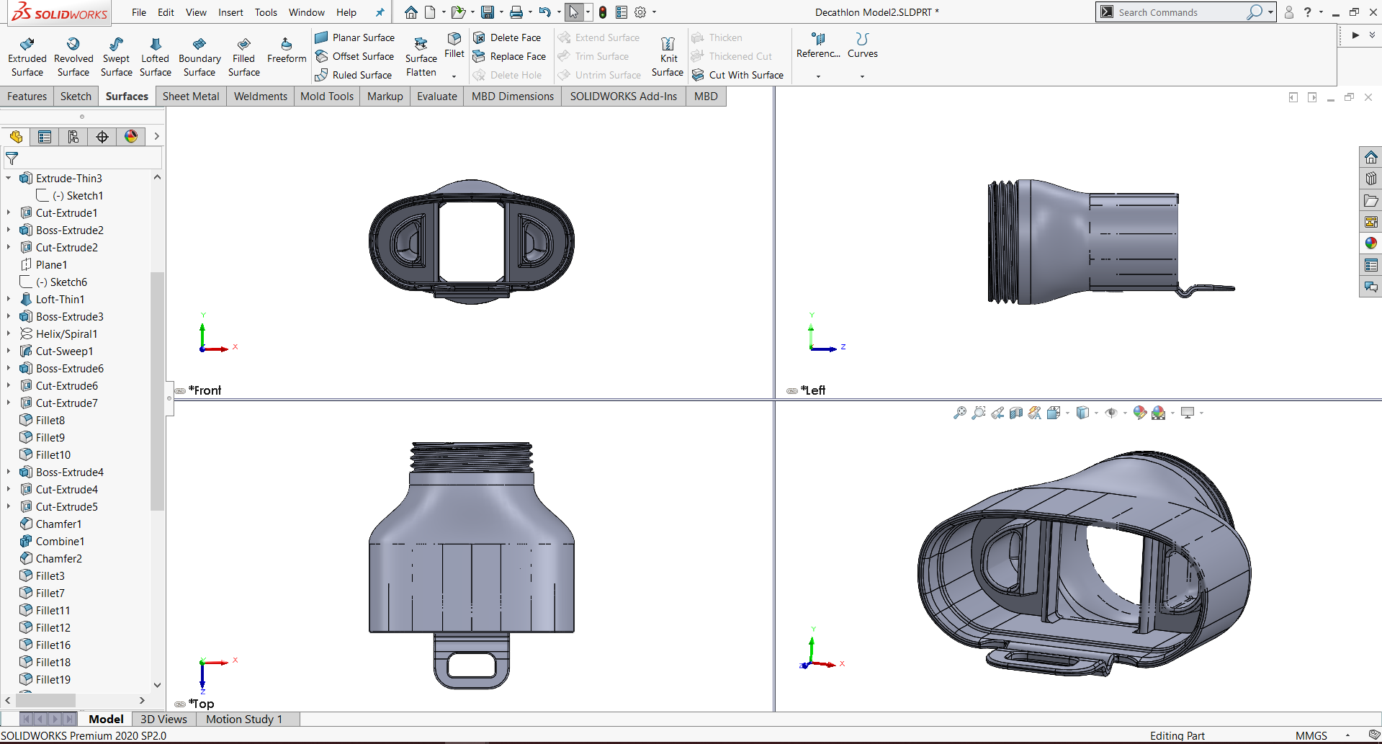Screen dimensions: 1382x744
Task: Toggle link views icon for Top view
Action: 180,704
